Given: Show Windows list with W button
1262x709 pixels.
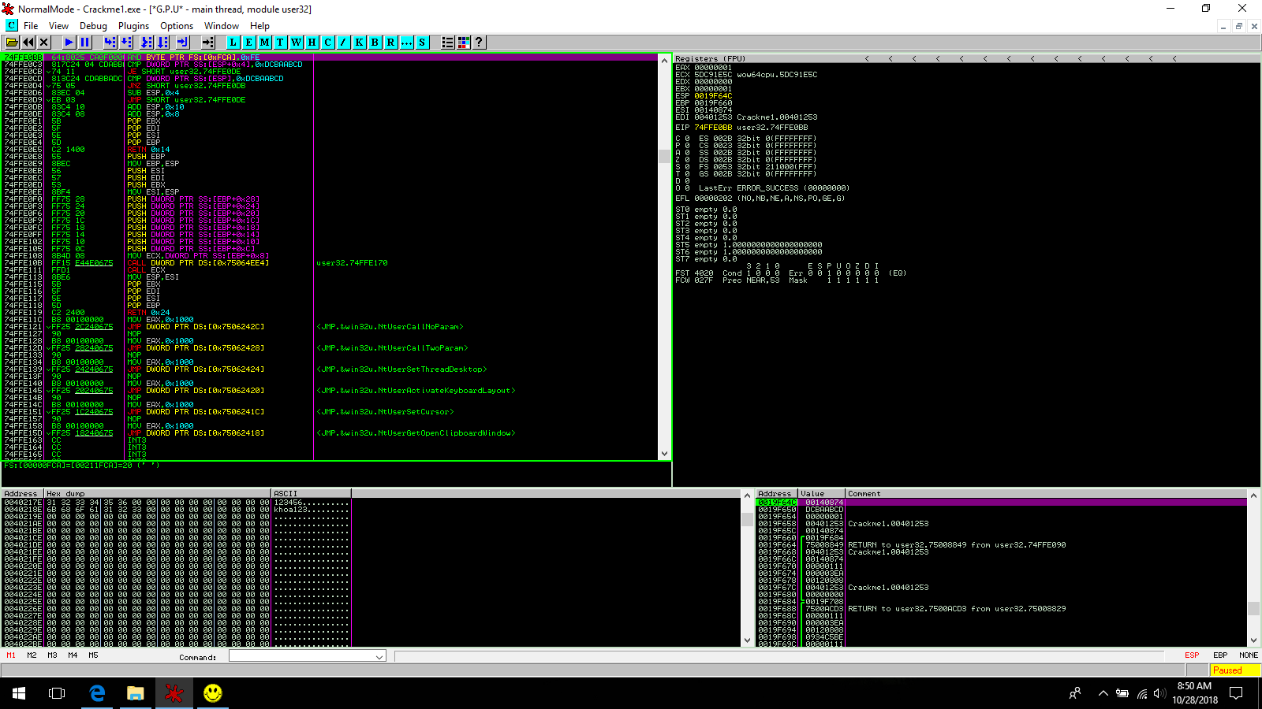Looking at the screenshot, I should [297, 43].
